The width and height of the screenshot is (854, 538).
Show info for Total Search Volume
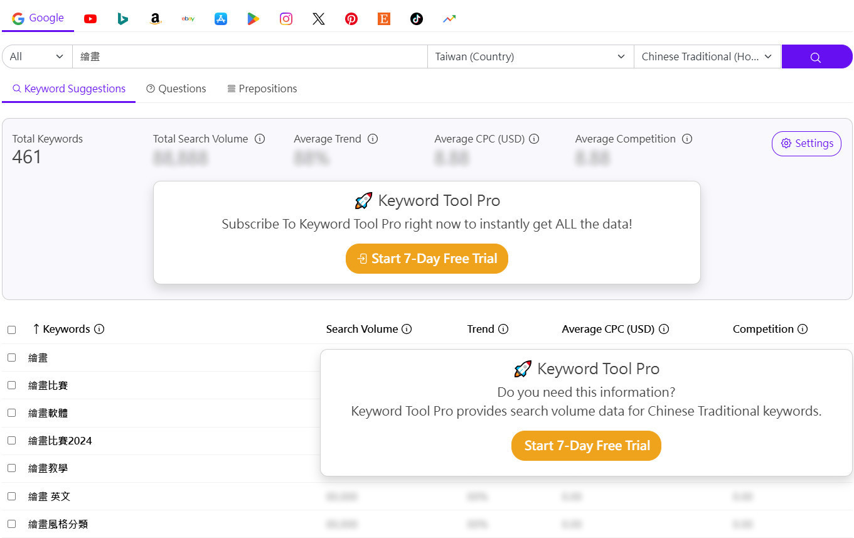pos(260,139)
